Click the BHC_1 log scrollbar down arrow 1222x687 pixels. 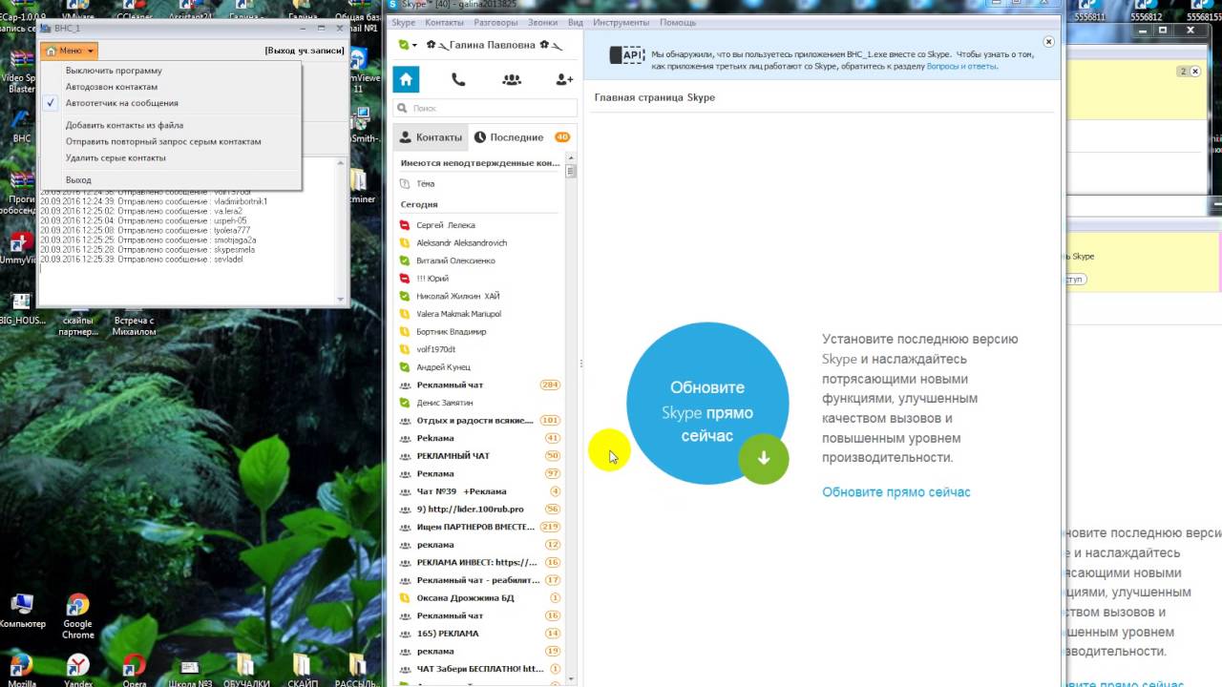[x=341, y=299]
